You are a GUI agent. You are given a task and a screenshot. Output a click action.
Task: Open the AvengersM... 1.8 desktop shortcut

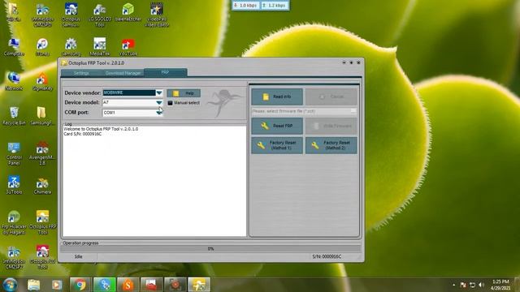point(42,153)
